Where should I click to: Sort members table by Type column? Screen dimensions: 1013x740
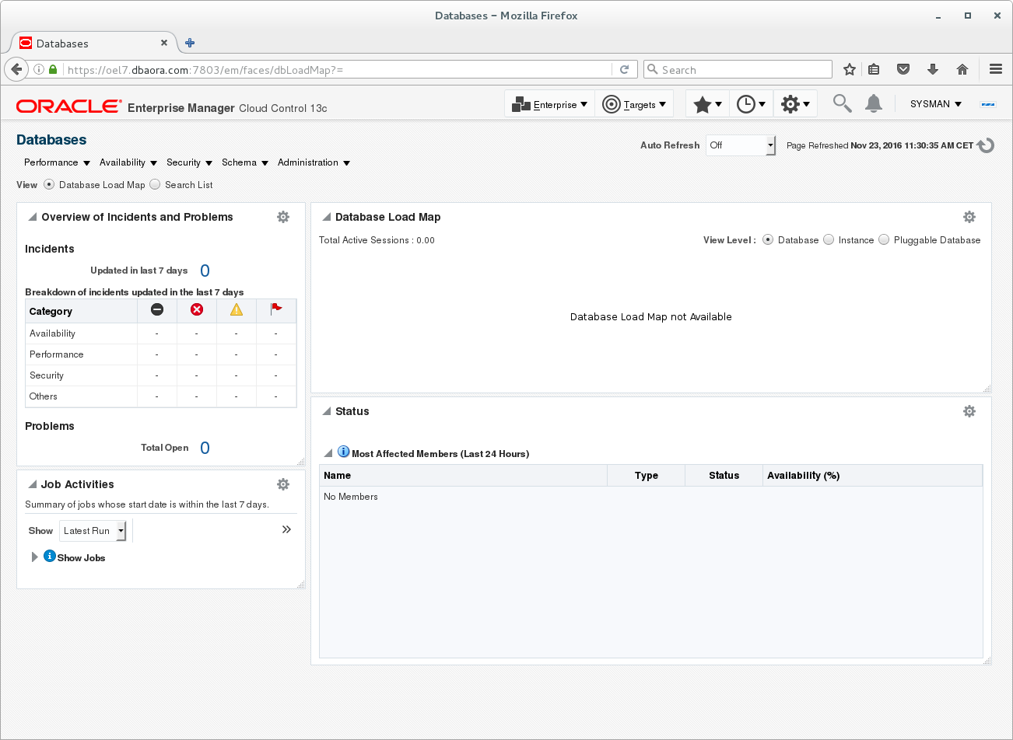646,476
